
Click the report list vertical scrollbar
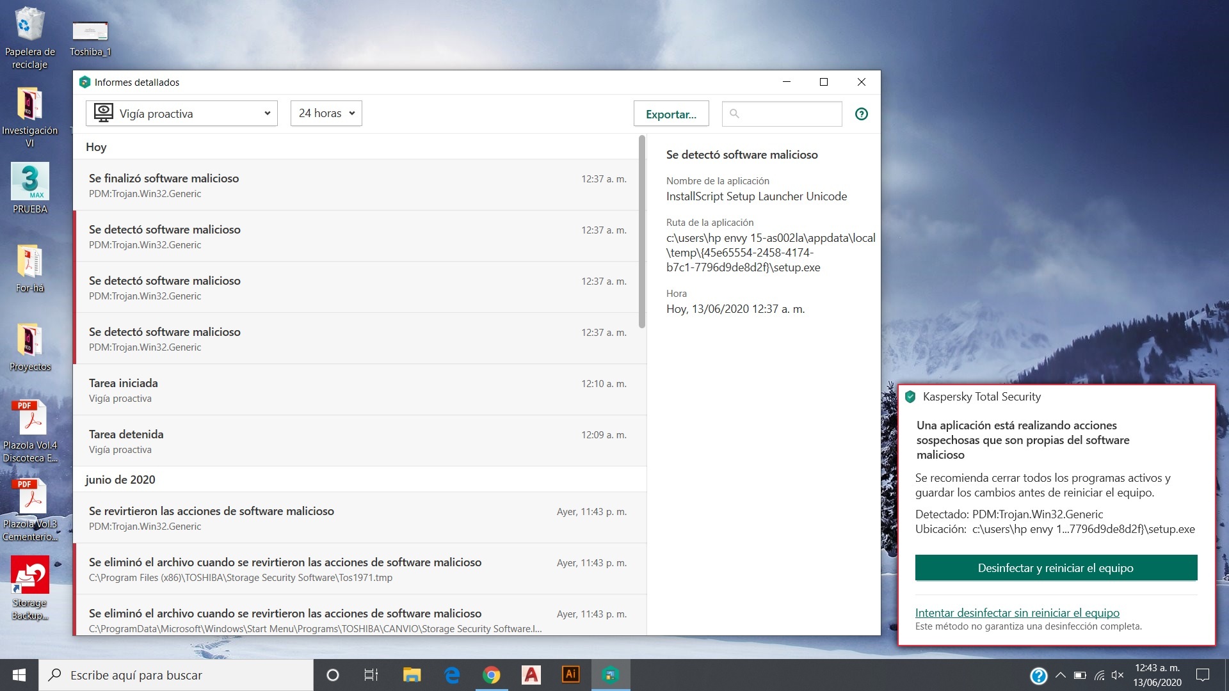[642, 232]
